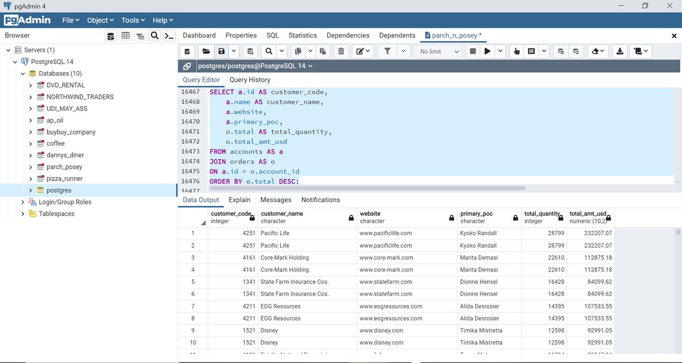
Task: Click the Copy rows icon
Action: click(298, 51)
